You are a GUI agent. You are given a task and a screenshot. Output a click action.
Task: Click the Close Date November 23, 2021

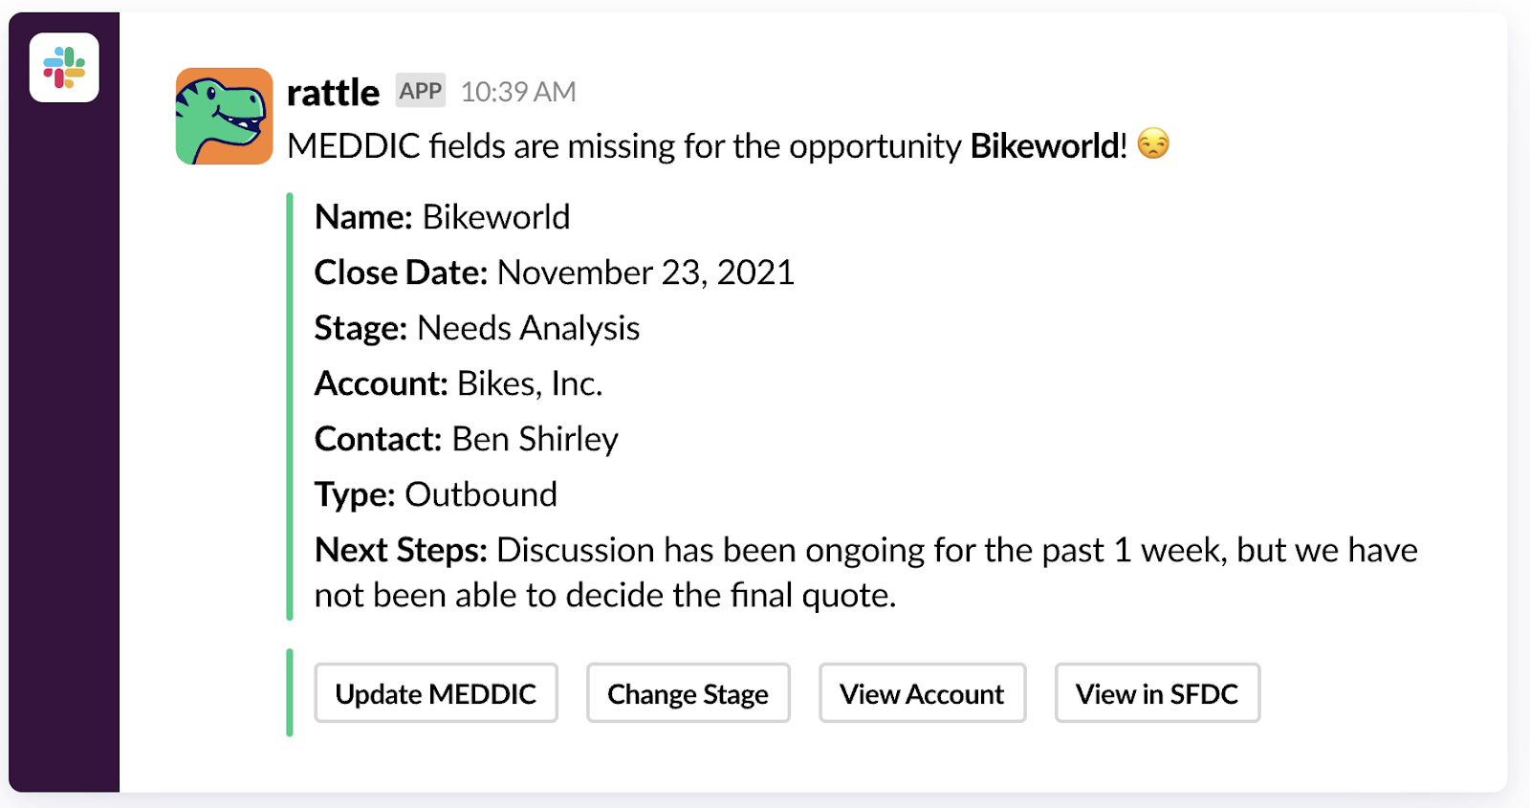pos(645,273)
